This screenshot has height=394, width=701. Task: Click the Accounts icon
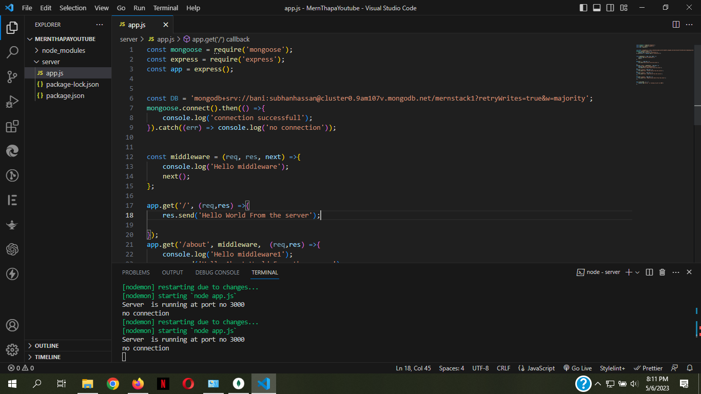pyautogui.click(x=12, y=325)
